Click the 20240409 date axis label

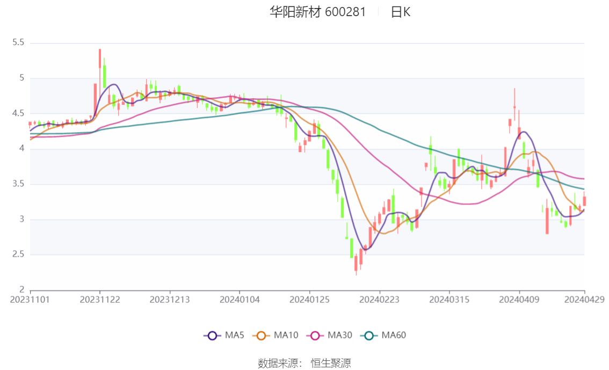(x=519, y=300)
